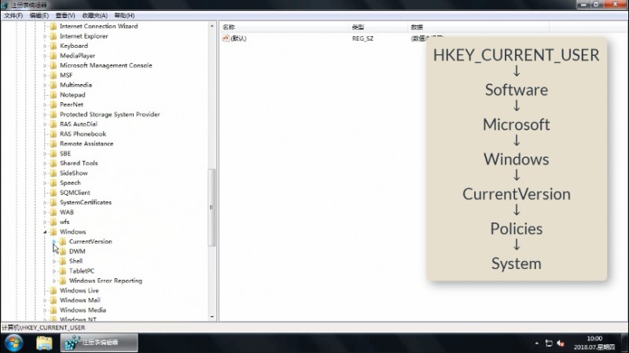Click the TabletPC folder icon
Viewport: 629px width, 353px height.
63,270
